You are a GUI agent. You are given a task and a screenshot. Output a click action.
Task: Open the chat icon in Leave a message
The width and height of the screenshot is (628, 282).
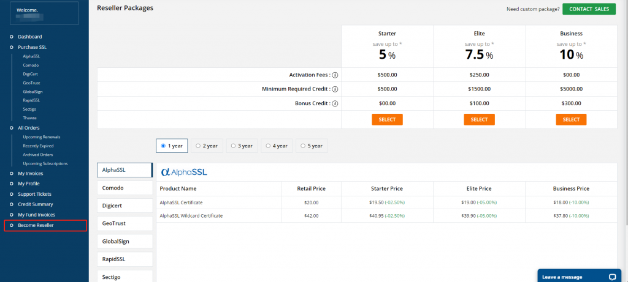(x=612, y=277)
